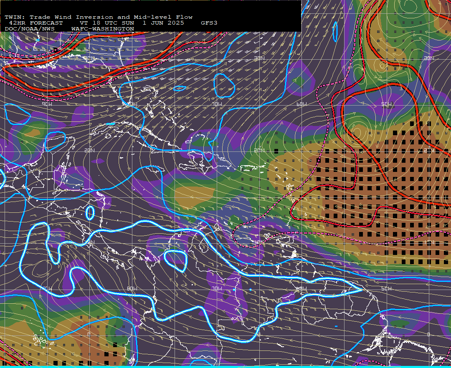Click the 50W label inside the red contour loop
451x368 pixels.
[386, 104]
